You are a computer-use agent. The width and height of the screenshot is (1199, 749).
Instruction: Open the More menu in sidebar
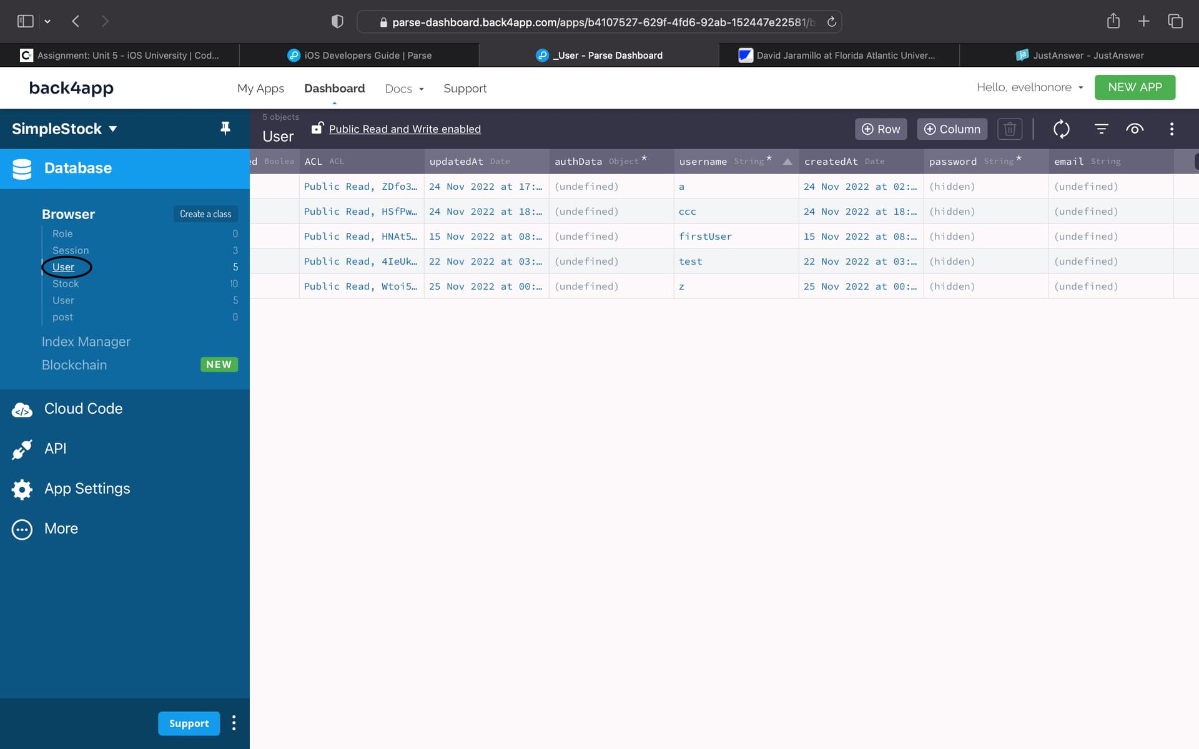pos(61,529)
